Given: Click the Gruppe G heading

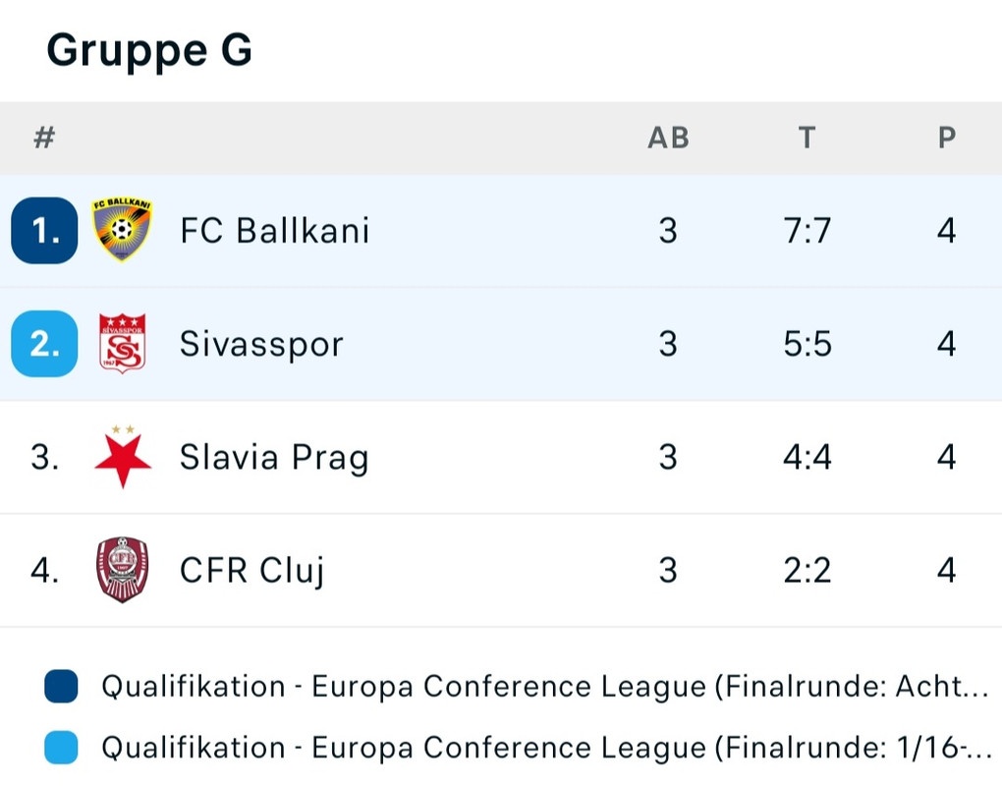Looking at the screenshot, I should (149, 49).
